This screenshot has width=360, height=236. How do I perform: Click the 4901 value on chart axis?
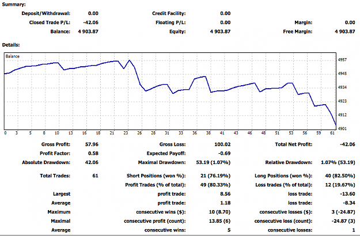point(342,129)
